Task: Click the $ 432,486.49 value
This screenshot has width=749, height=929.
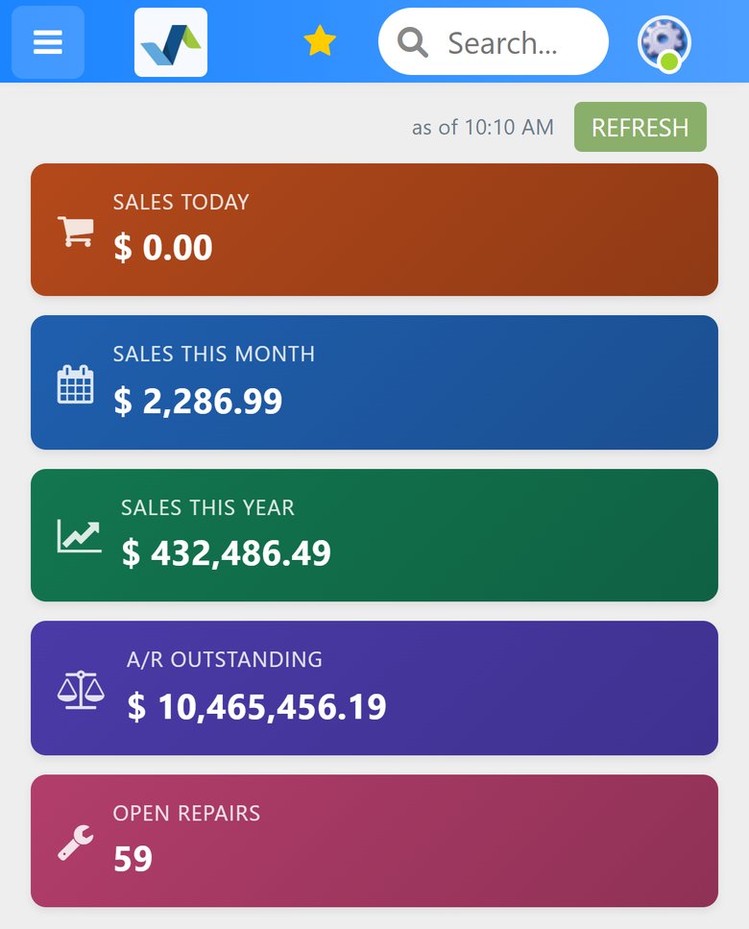Action: click(x=226, y=552)
